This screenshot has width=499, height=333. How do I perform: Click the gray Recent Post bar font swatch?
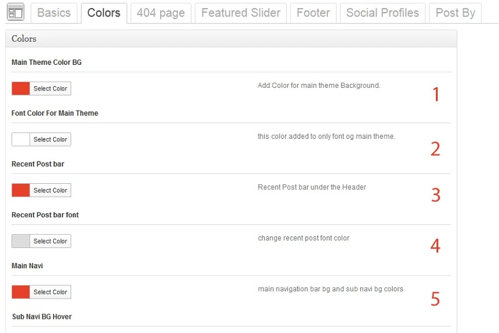coord(21,241)
